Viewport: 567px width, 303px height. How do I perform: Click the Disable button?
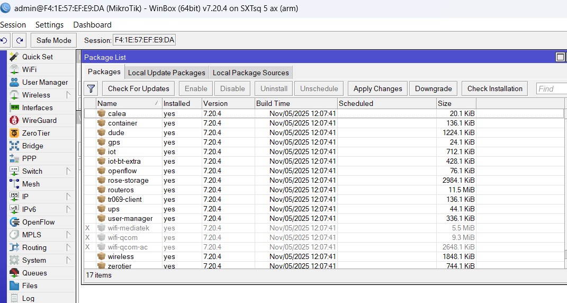[232, 88]
